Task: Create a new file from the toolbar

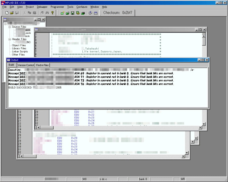Action: coord(7,13)
